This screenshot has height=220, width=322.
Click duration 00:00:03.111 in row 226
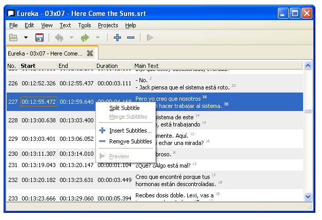[114, 83]
